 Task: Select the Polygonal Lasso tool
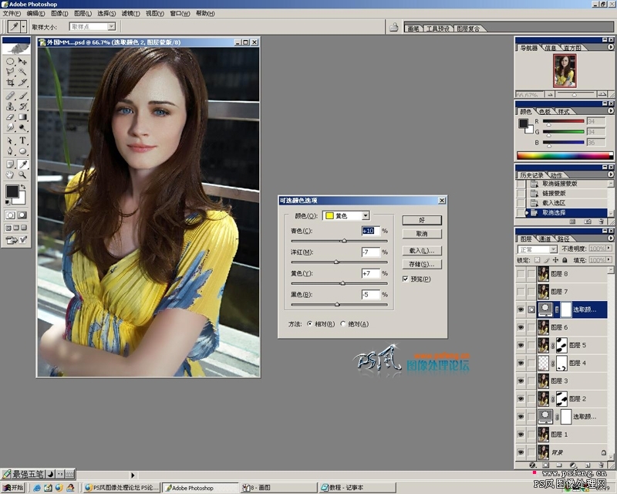10,72
